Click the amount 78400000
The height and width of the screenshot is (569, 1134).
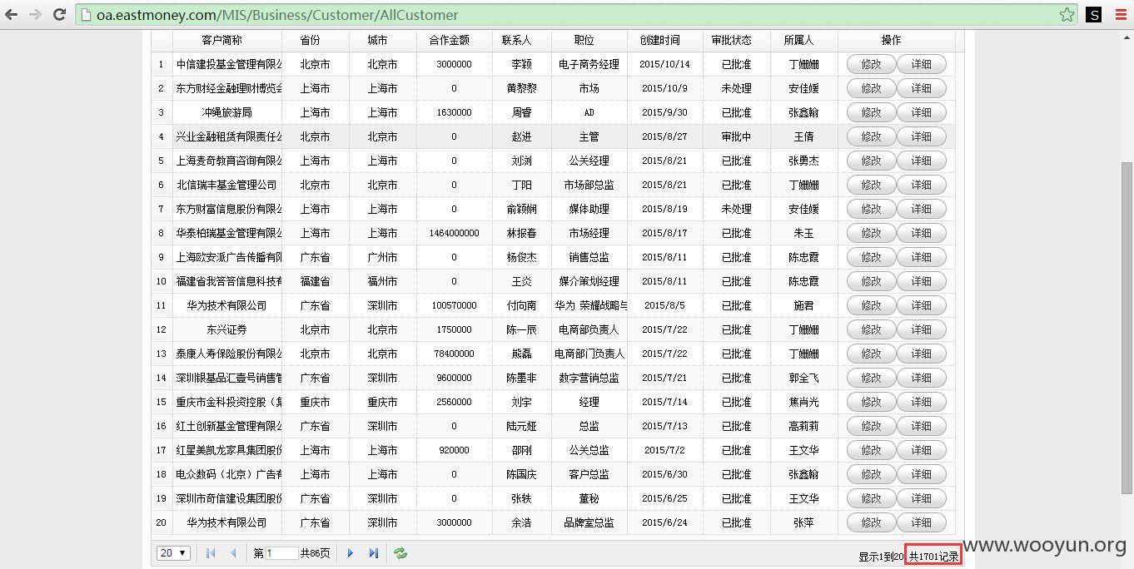tap(454, 354)
